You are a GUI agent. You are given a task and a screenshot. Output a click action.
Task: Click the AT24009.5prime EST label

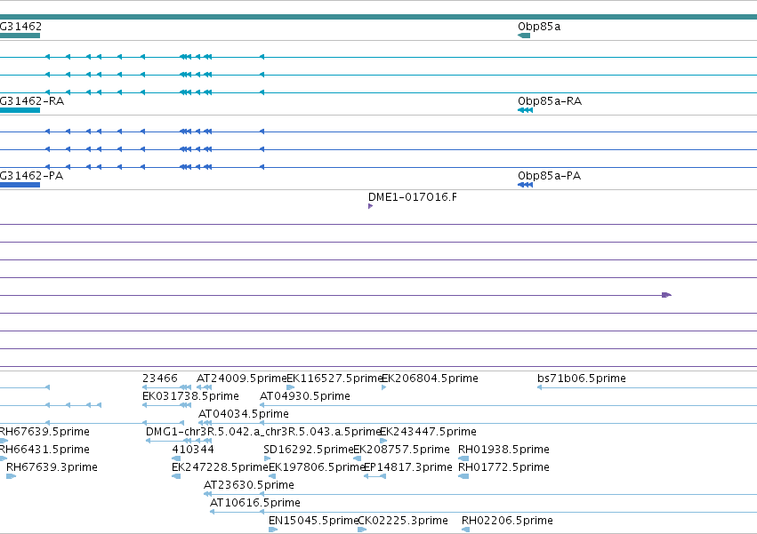pos(241,379)
